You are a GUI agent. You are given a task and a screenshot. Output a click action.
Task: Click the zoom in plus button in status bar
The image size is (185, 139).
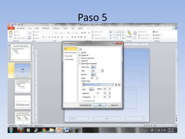click(x=173, y=126)
